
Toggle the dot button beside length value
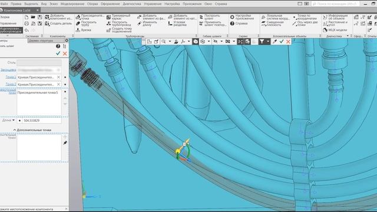pyautogui.click(x=19, y=120)
